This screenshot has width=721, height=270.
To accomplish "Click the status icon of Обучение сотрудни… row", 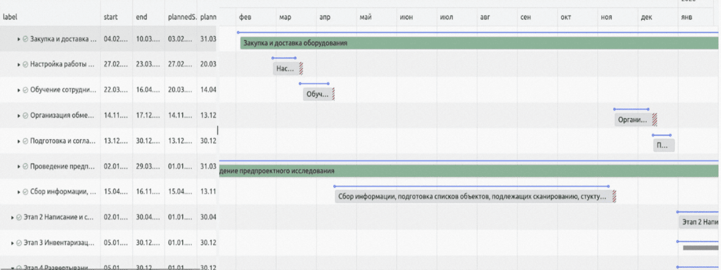I will click(x=25, y=90).
